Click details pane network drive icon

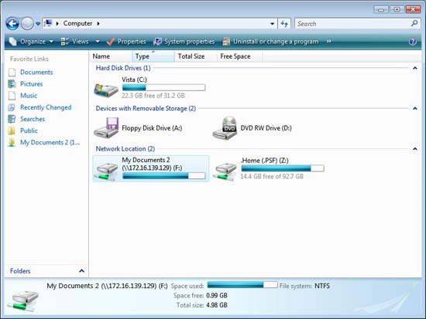22,301
